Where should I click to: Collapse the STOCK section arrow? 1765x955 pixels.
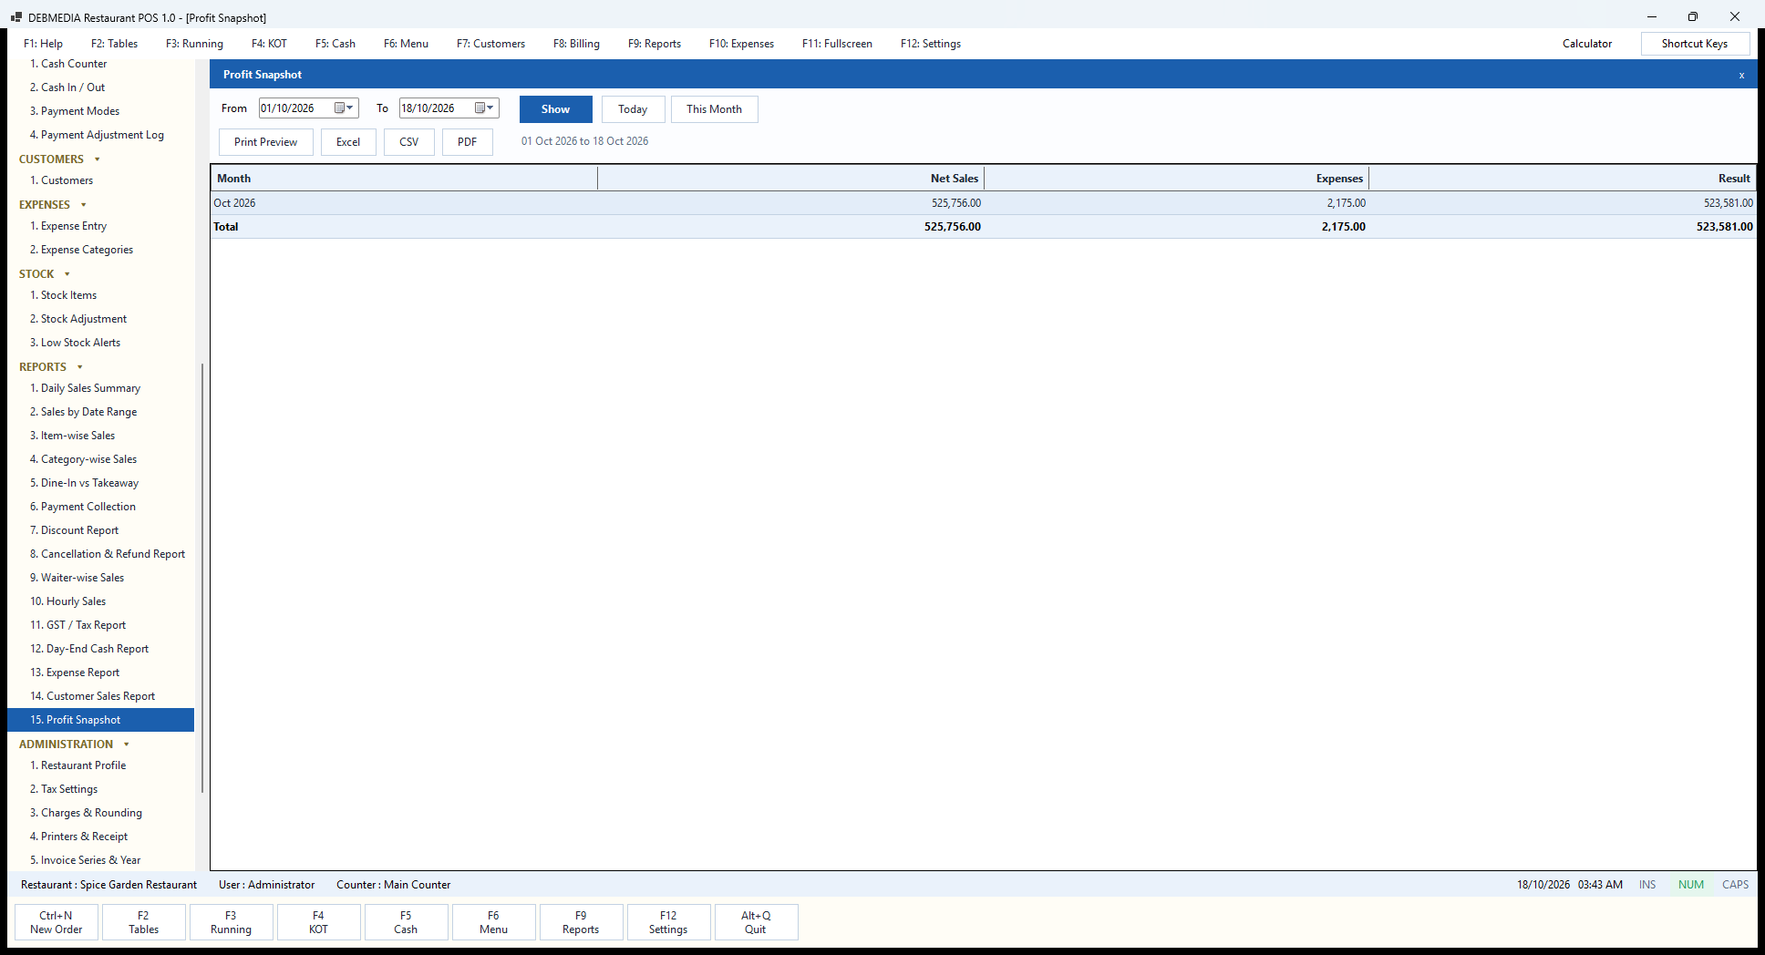67,274
